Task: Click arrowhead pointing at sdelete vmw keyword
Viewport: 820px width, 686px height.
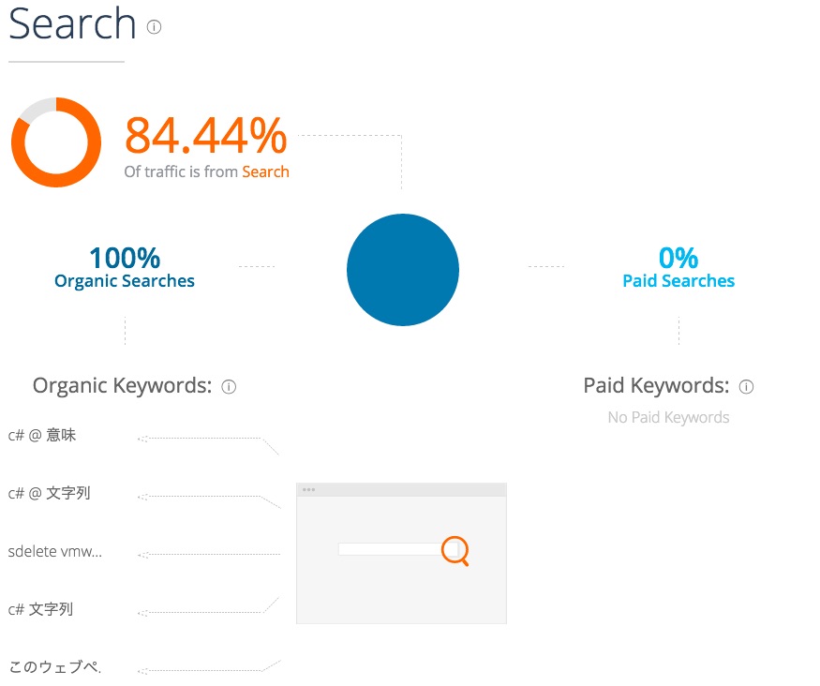Action: pos(142,555)
